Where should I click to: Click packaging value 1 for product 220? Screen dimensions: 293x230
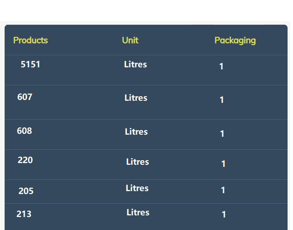[223, 164]
